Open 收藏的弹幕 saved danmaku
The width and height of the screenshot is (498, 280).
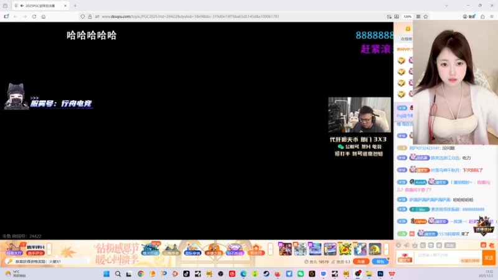(x=470, y=261)
